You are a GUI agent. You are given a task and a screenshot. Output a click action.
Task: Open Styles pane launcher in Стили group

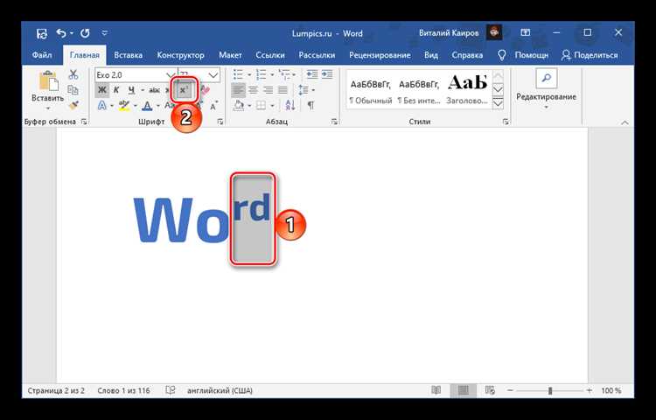click(x=506, y=122)
